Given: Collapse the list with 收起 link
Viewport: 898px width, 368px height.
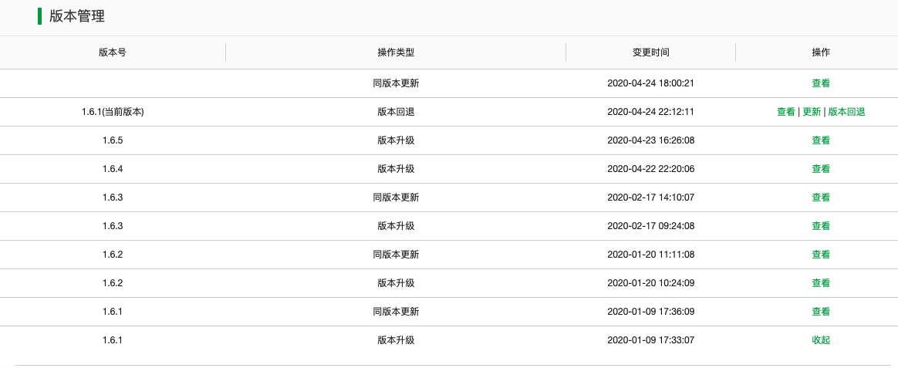Looking at the screenshot, I should (x=821, y=340).
